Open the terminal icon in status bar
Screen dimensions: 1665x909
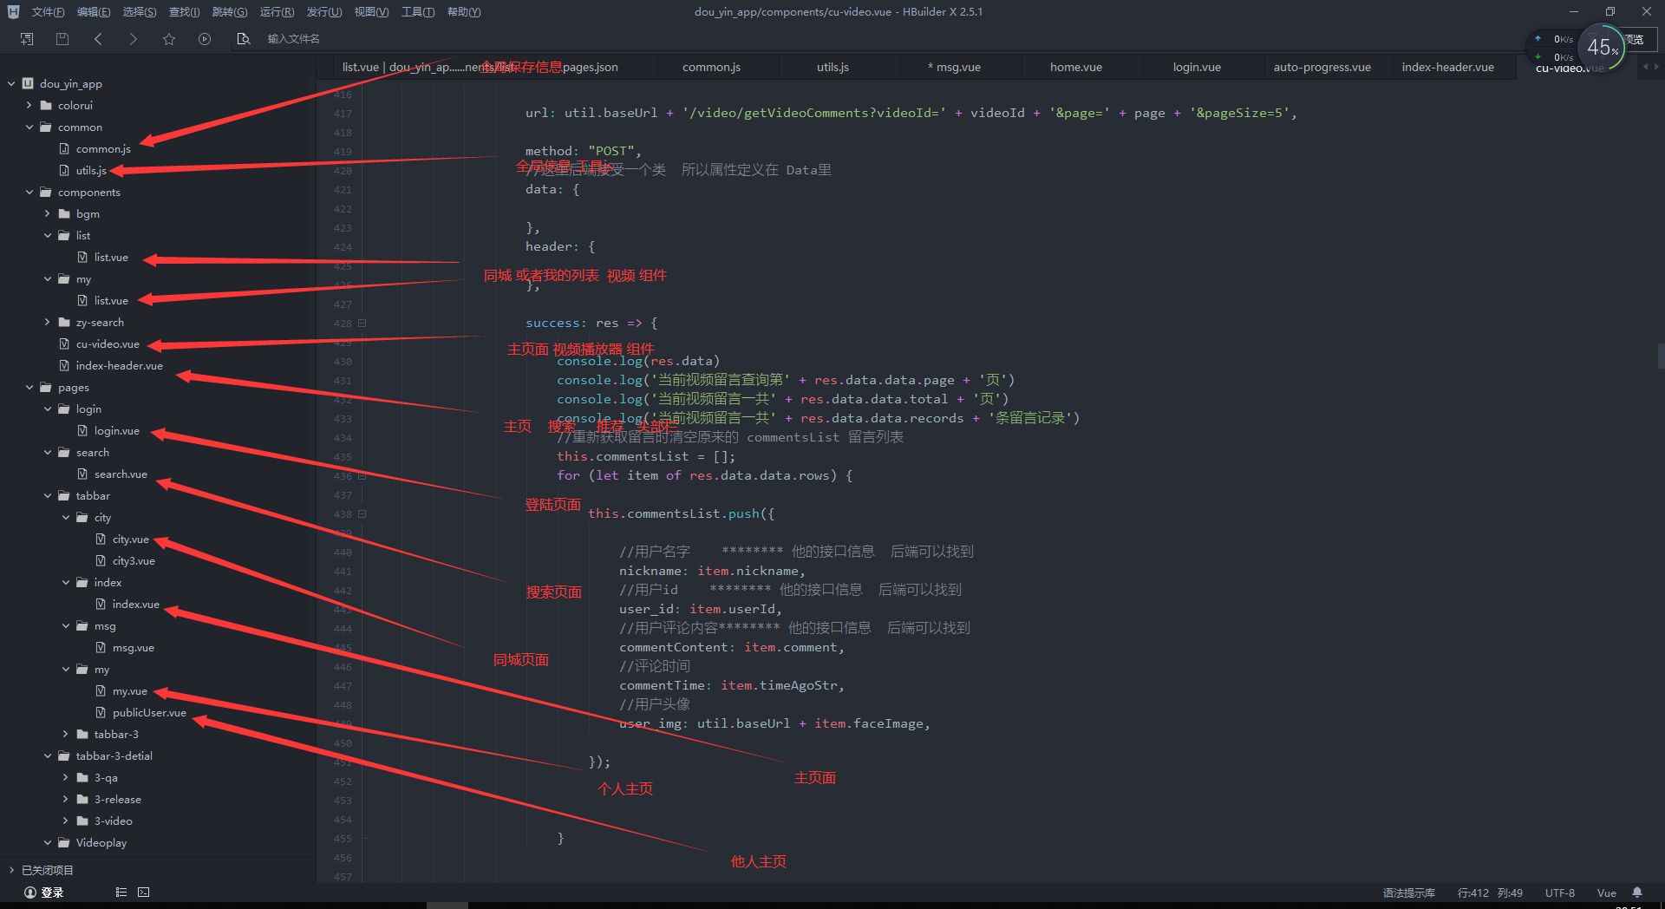click(144, 892)
